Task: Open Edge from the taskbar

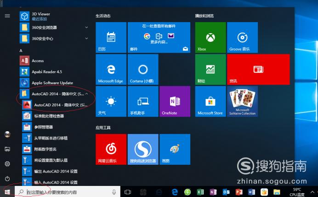Action: [175, 192]
